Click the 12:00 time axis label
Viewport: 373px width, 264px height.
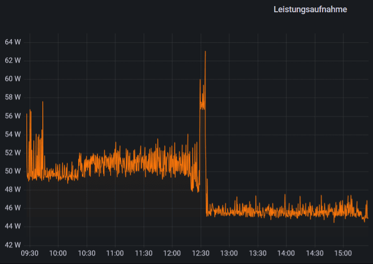[172, 253]
